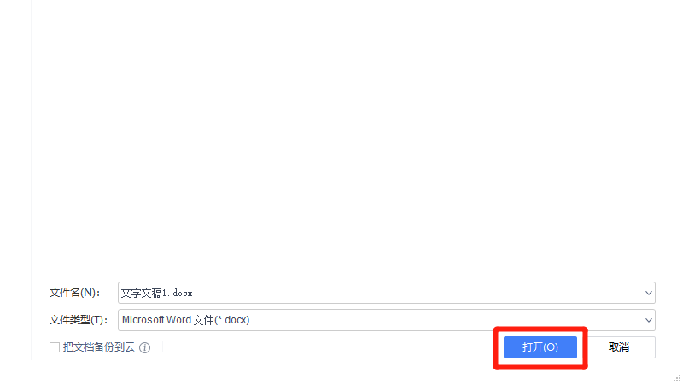Click the Microsoft Word text in type field
This screenshot has height=384, width=683.
(x=157, y=320)
